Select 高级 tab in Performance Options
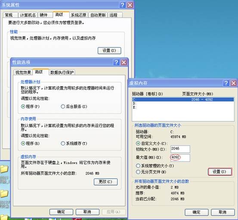 pyautogui.click(x=41, y=72)
